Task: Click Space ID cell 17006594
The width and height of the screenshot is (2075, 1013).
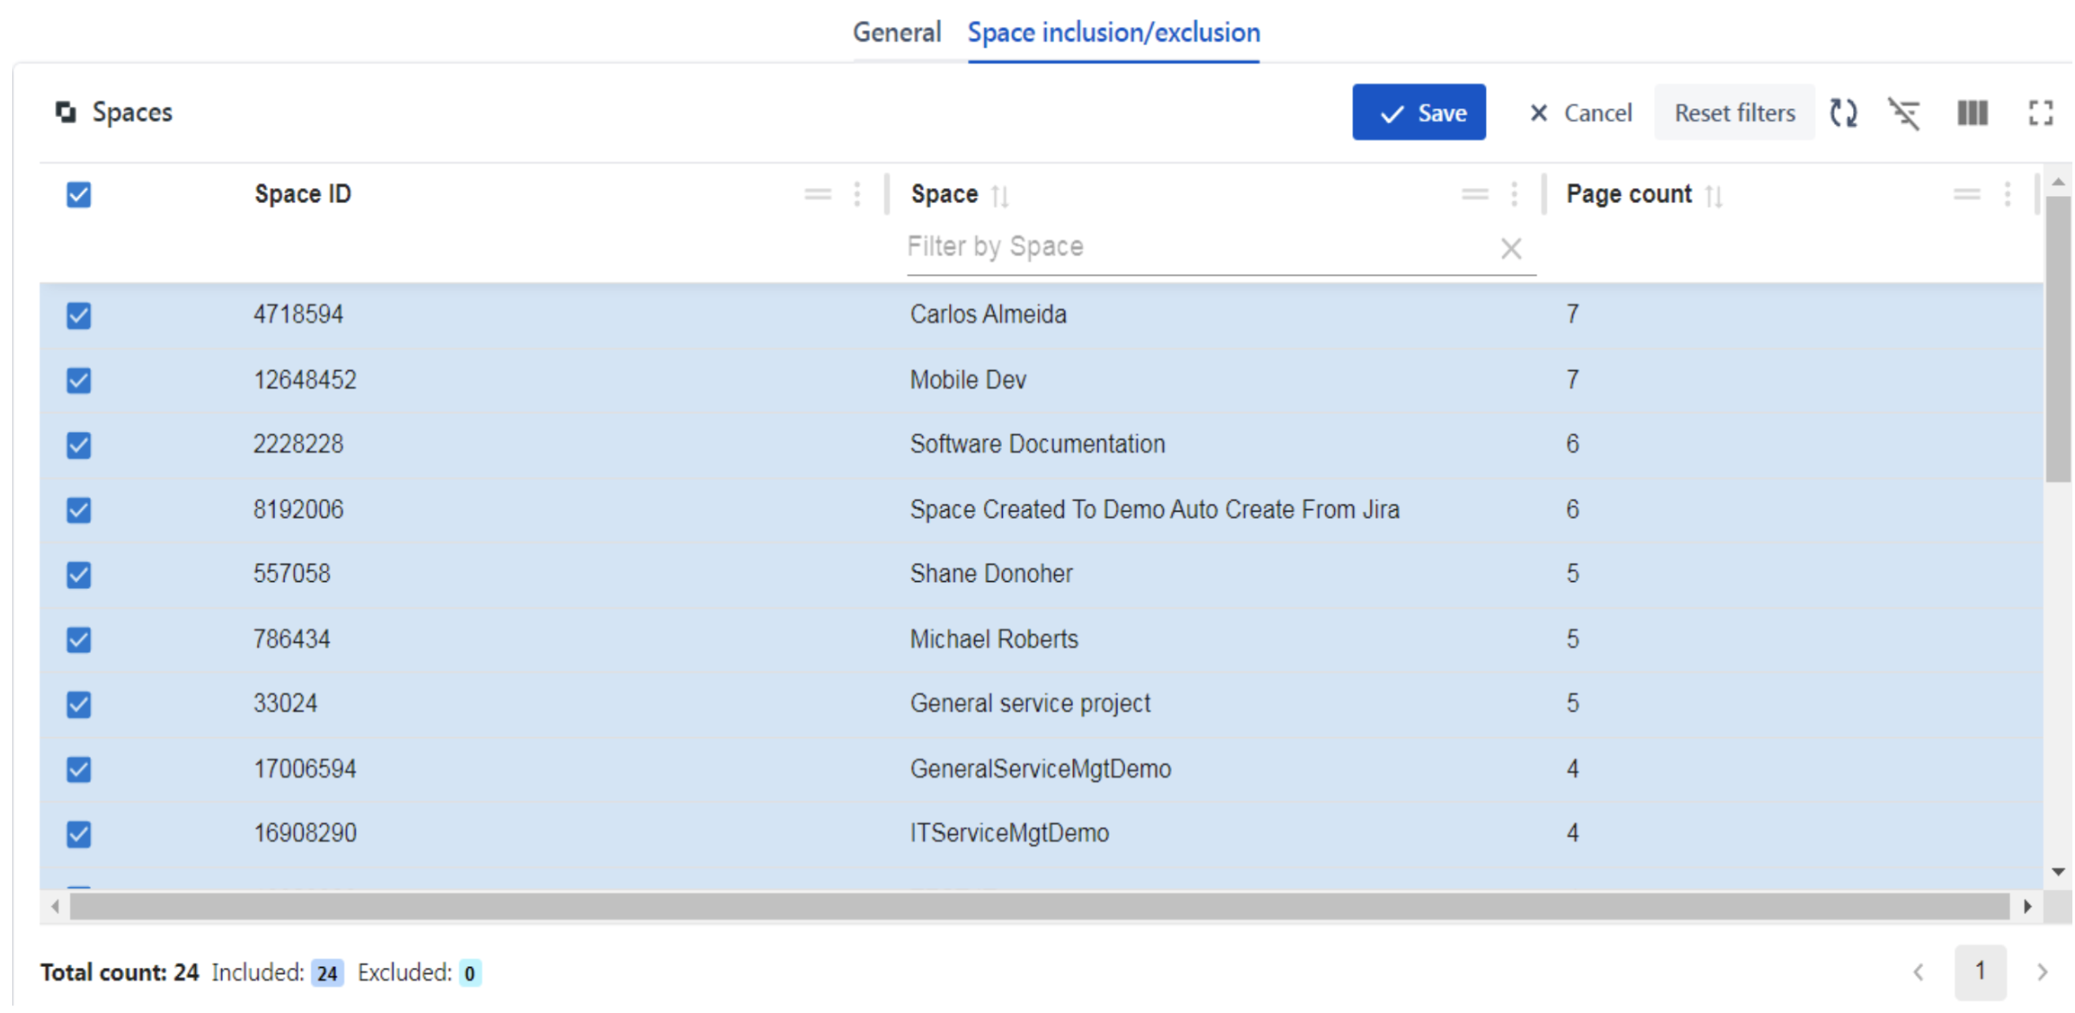Action: click(304, 768)
